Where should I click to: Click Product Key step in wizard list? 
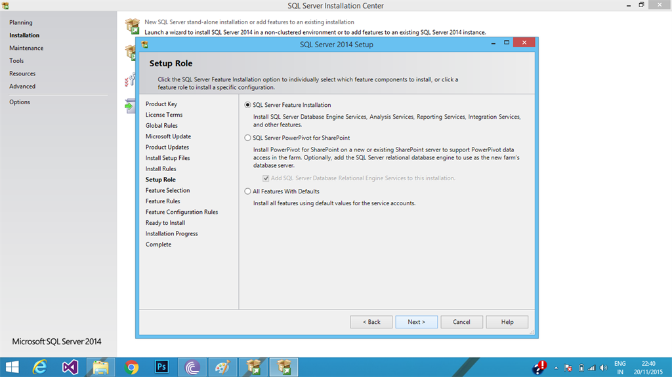click(161, 104)
